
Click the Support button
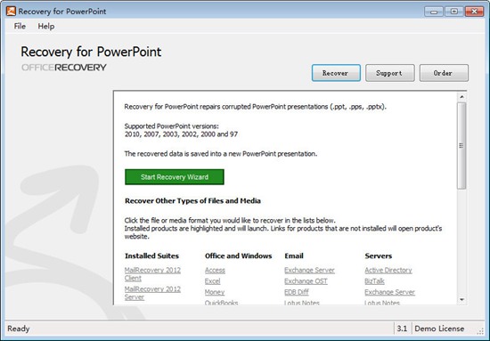(390, 73)
